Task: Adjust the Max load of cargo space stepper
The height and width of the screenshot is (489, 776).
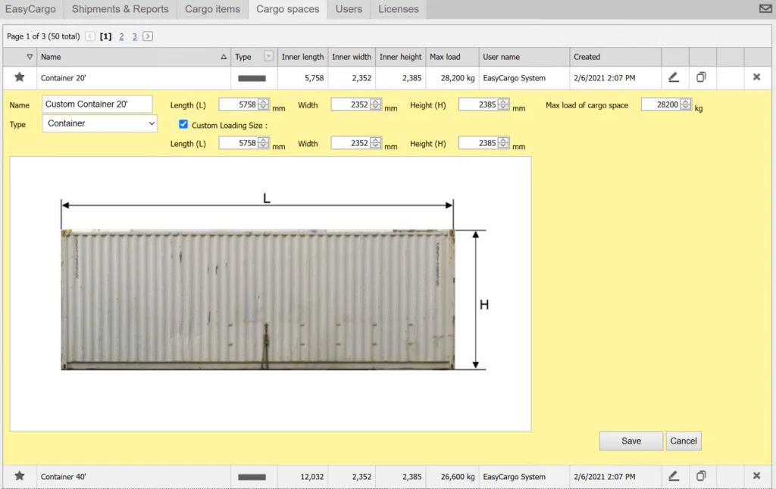Action: 686,105
